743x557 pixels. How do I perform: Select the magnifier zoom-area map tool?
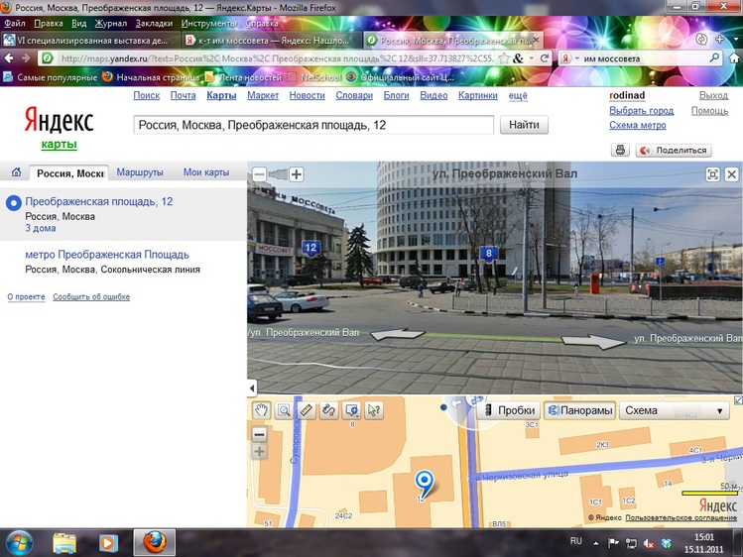284,410
